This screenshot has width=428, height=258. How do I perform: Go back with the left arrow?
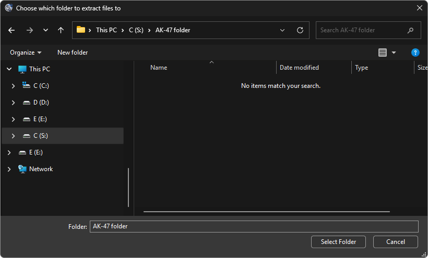11,30
